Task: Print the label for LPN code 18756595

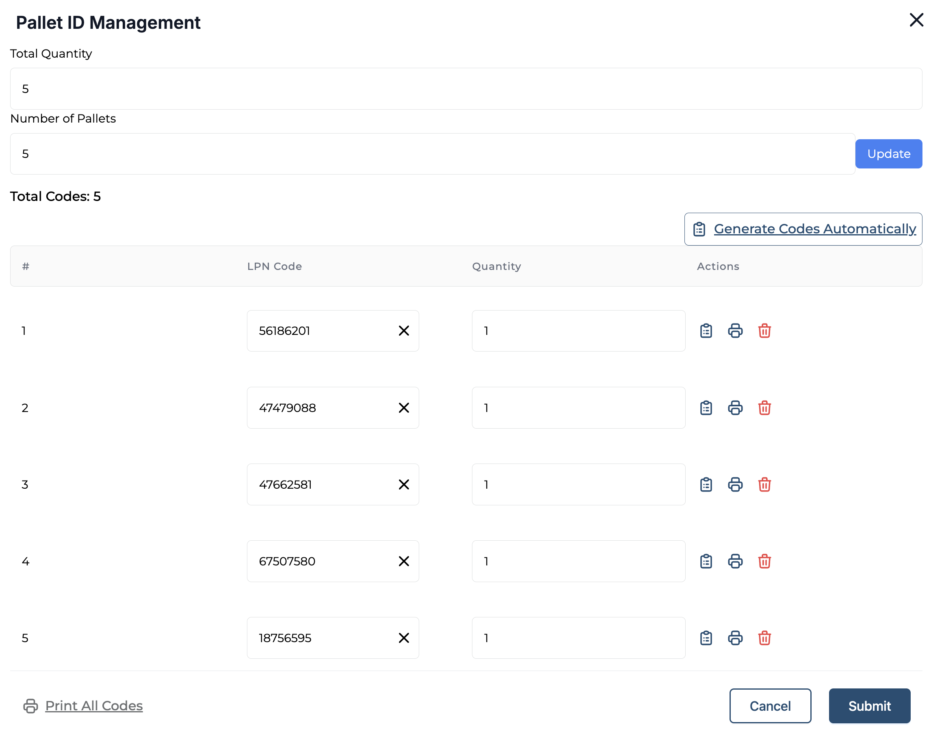Action: tap(735, 638)
